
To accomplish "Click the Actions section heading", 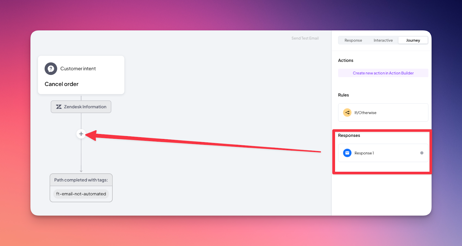I will tap(346, 60).
